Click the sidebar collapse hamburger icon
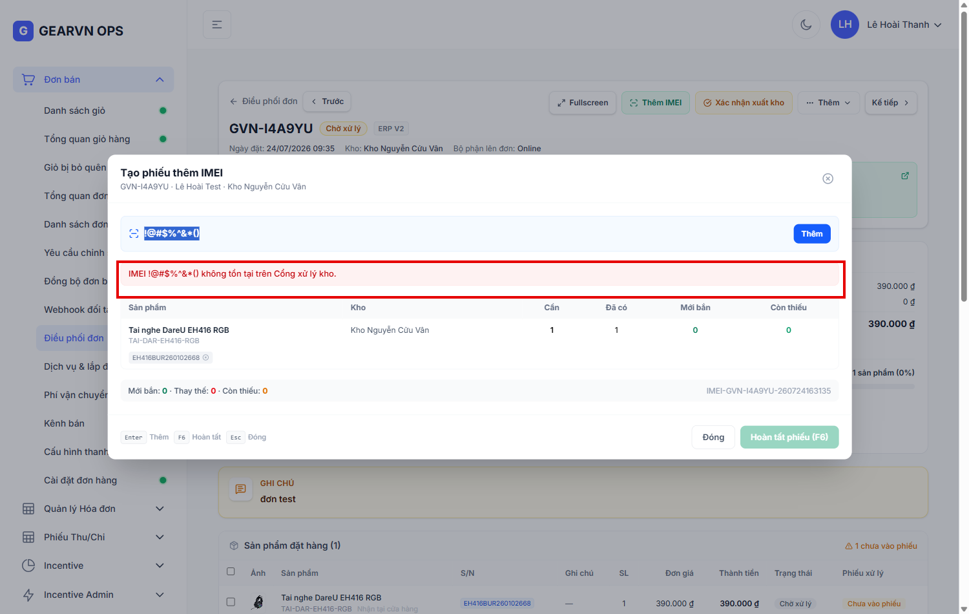Viewport: 969px width, 614px height. [217, 25]
